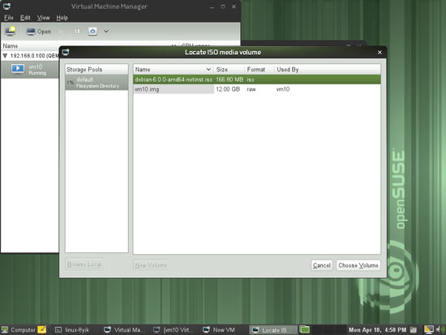
Task: Switch to New VM taskbar window
Action: click(219, 330)
